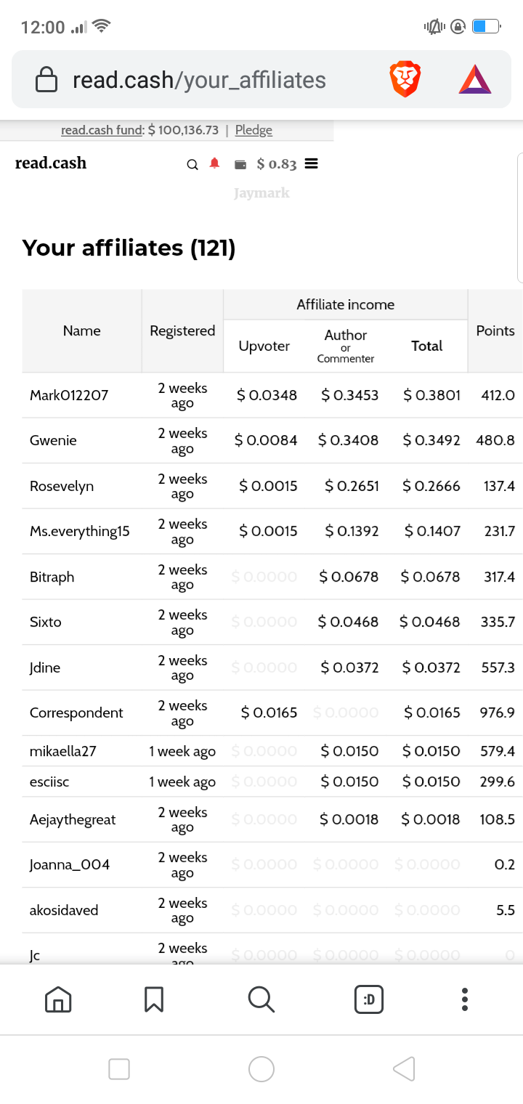The width and height of the screenshot is (523, 1104).
Task: Open notifications via the red bell icon
Action: tap(214, 163)
